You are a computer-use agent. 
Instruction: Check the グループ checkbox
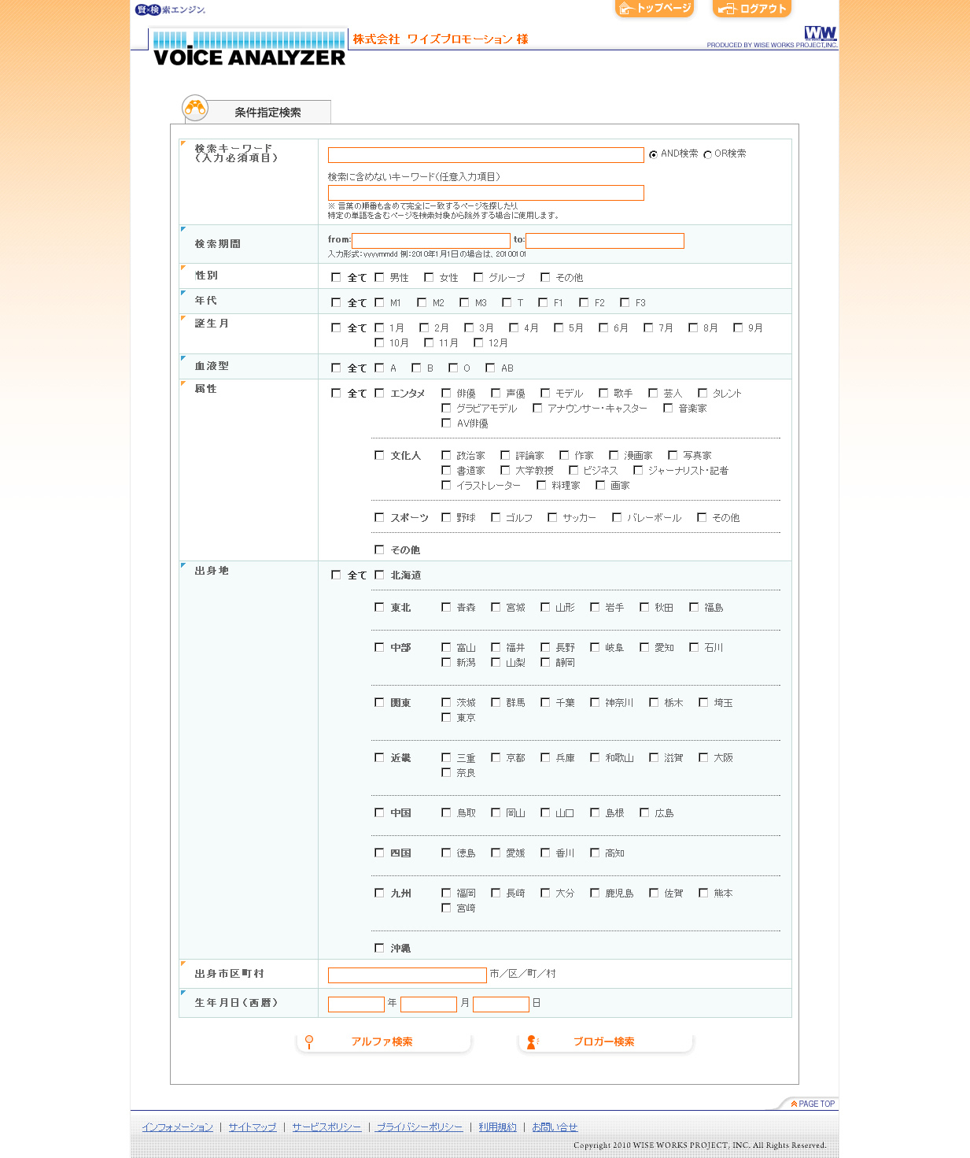478,277
